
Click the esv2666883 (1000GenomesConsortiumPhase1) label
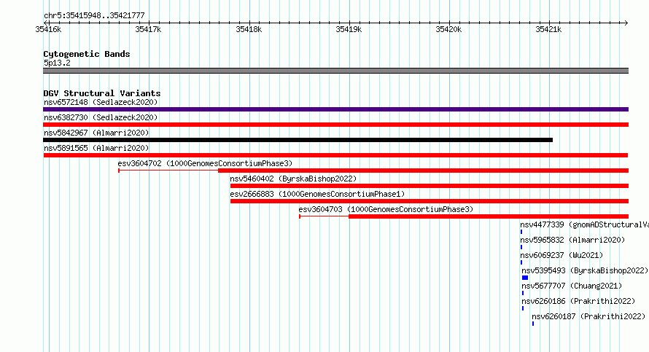(x=317, y=194)
